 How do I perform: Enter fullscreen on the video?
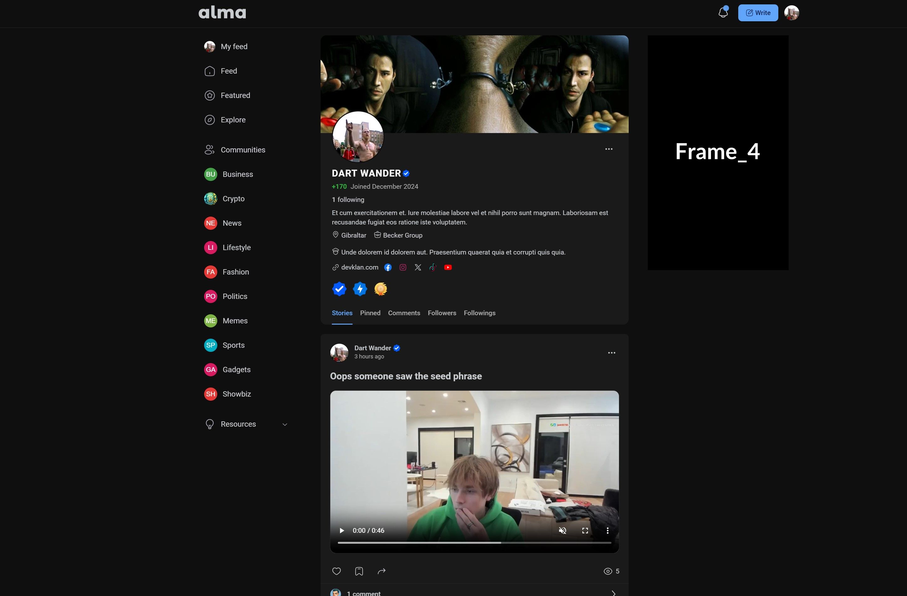[x=585, y=531]
